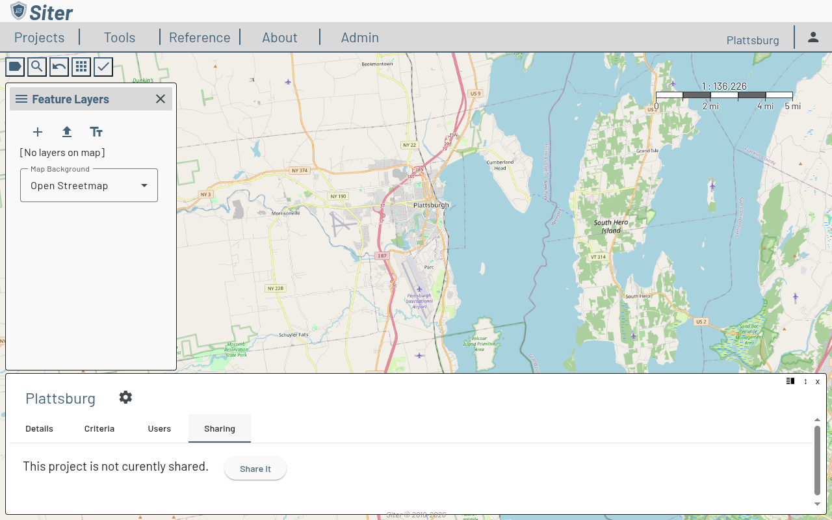
Task: Toggle the project panel dock layout icon
Action: 790,382
